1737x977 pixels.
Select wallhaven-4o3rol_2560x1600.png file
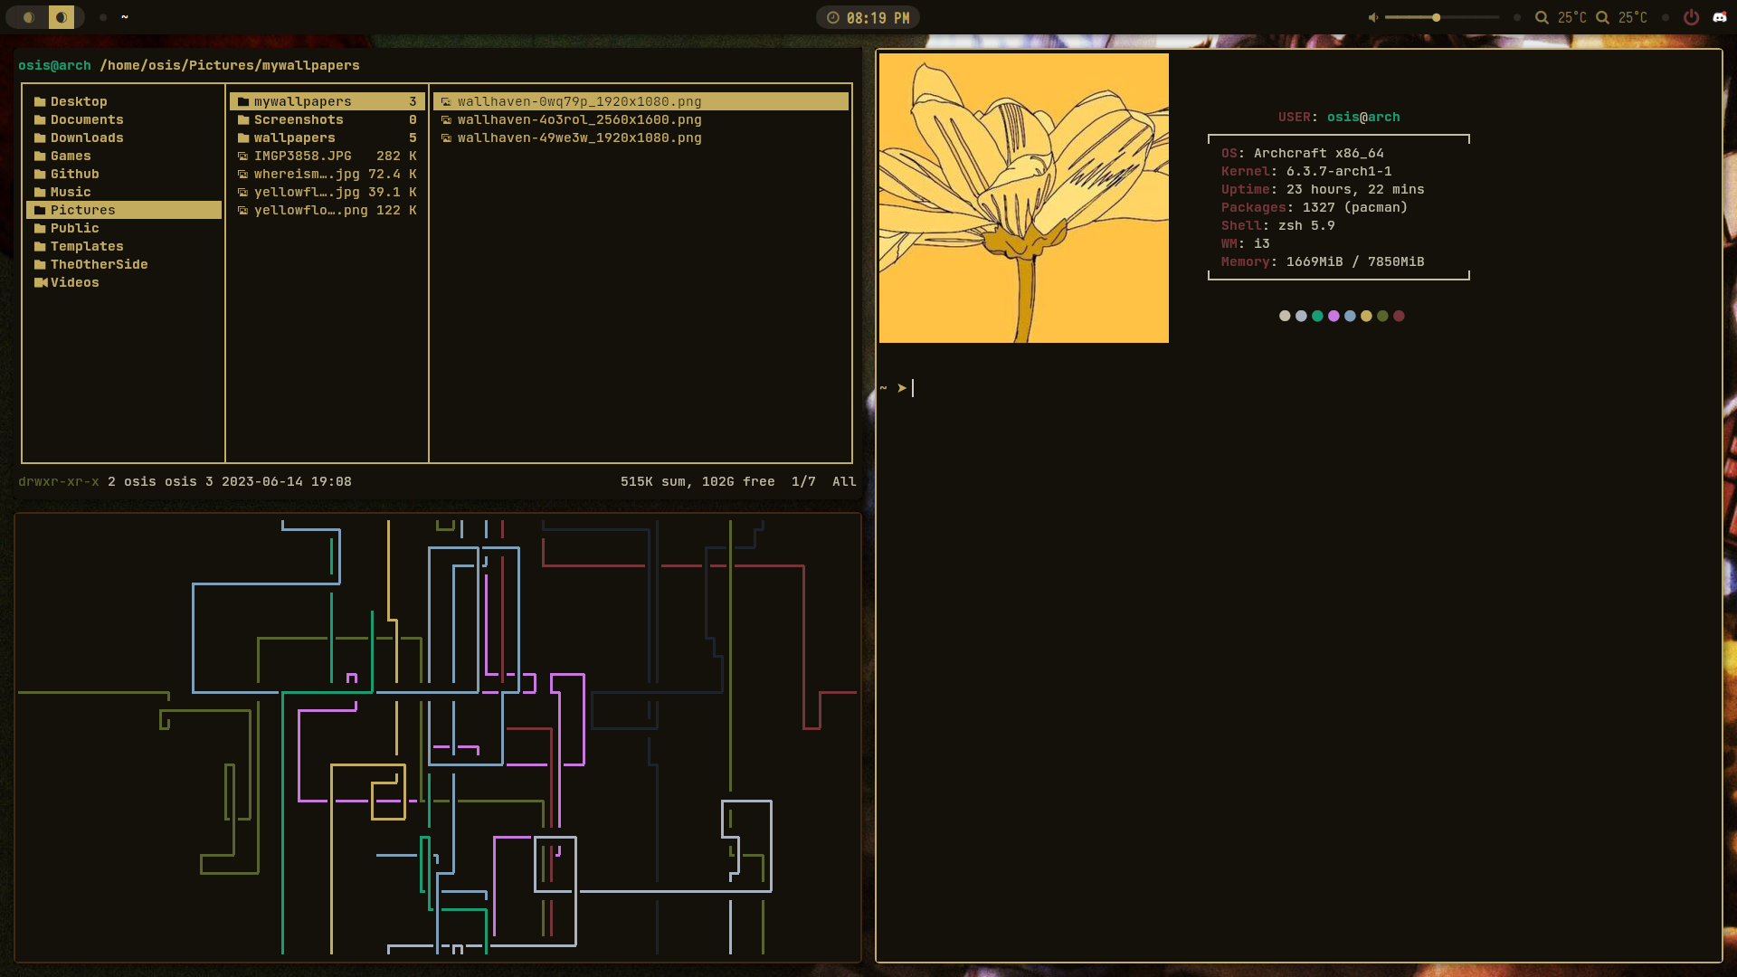(579, 119)
